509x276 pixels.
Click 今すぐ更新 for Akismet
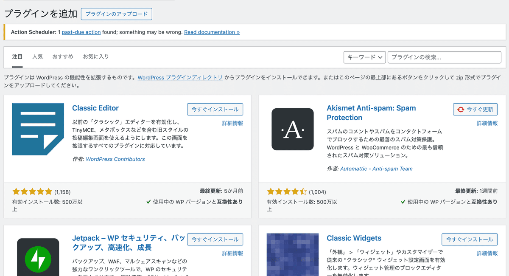click(475, 109)
